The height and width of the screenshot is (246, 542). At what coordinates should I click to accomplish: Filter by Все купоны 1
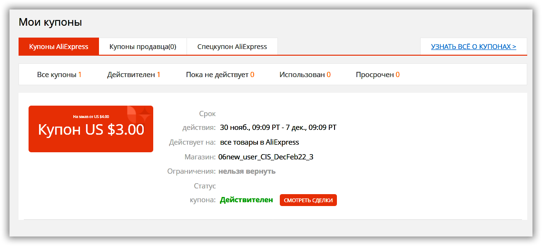[x=59, y=74]
